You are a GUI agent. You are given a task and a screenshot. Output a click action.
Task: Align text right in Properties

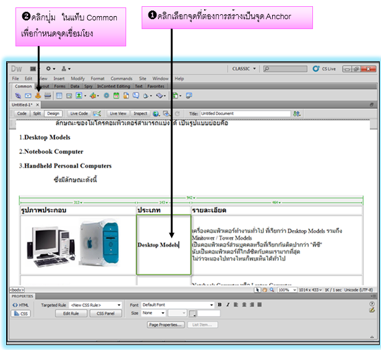[252, 305]
